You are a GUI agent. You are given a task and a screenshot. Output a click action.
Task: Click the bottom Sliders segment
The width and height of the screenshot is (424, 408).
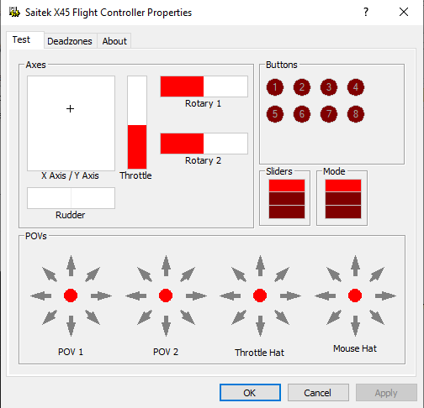(x=287, y=212)
